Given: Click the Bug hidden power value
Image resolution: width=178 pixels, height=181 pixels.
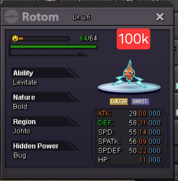Looking at the screenshot, I should [x=19, y=155].
